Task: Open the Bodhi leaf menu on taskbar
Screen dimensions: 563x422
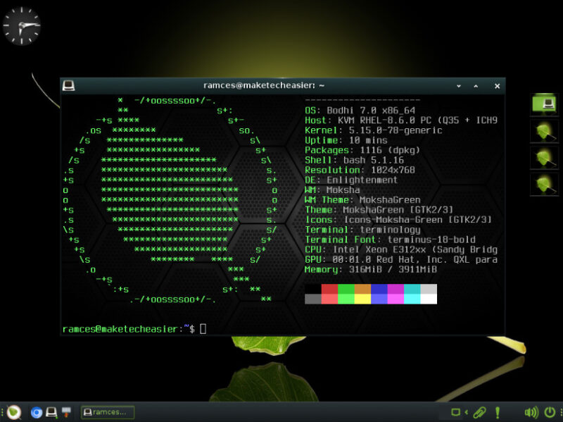Action: coord(13,413)
